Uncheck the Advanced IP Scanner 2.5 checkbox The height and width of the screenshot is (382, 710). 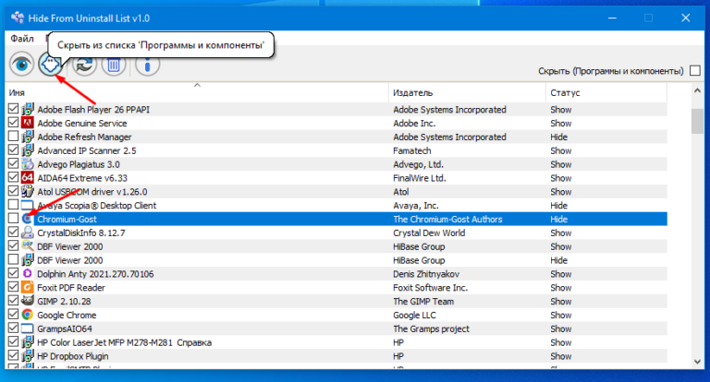pyautogui.click(x=13, y=150)
